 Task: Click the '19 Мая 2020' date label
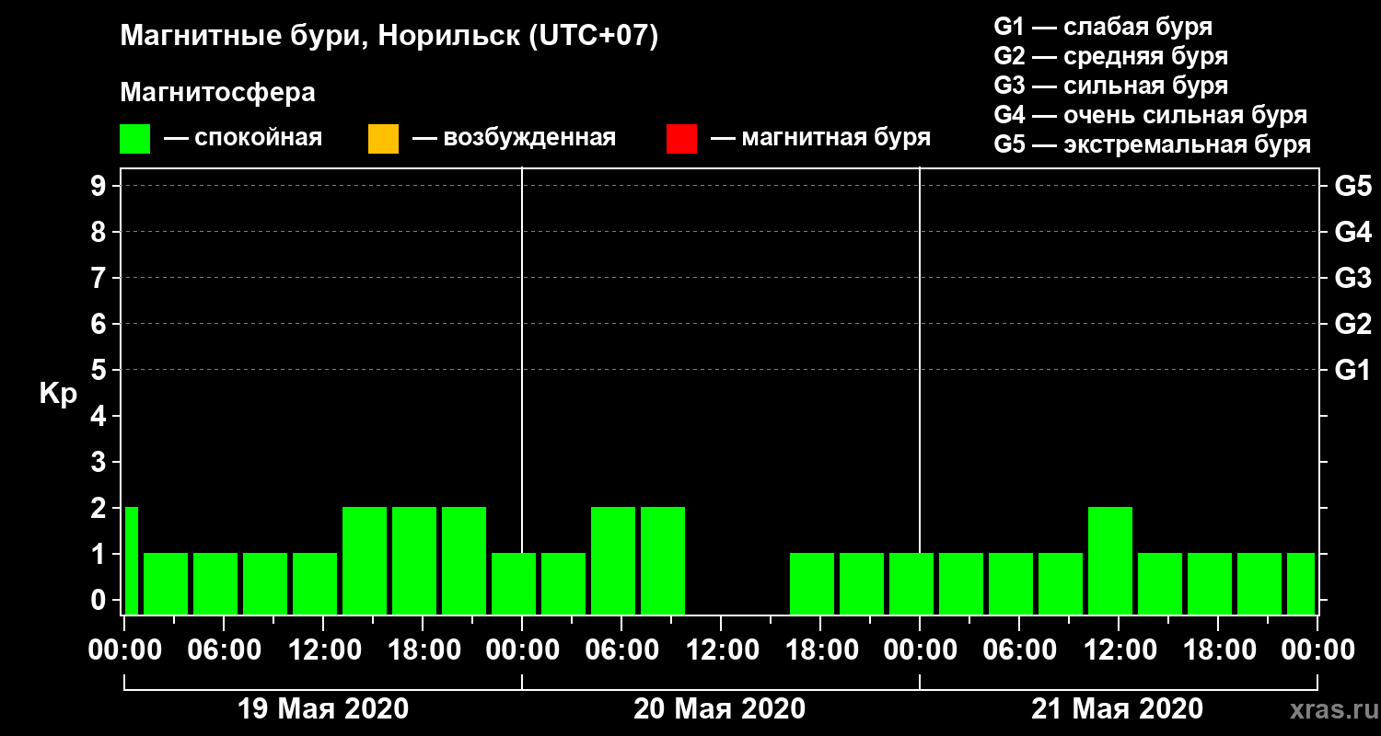(x=323, y=709)
